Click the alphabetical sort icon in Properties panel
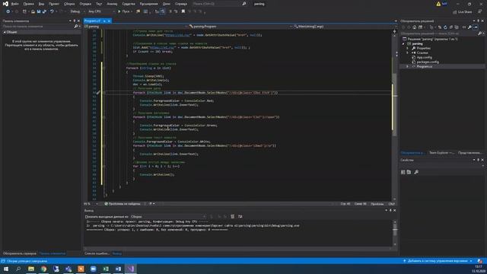The height and width of the screenshot is (274, 487). pos(409,172)
